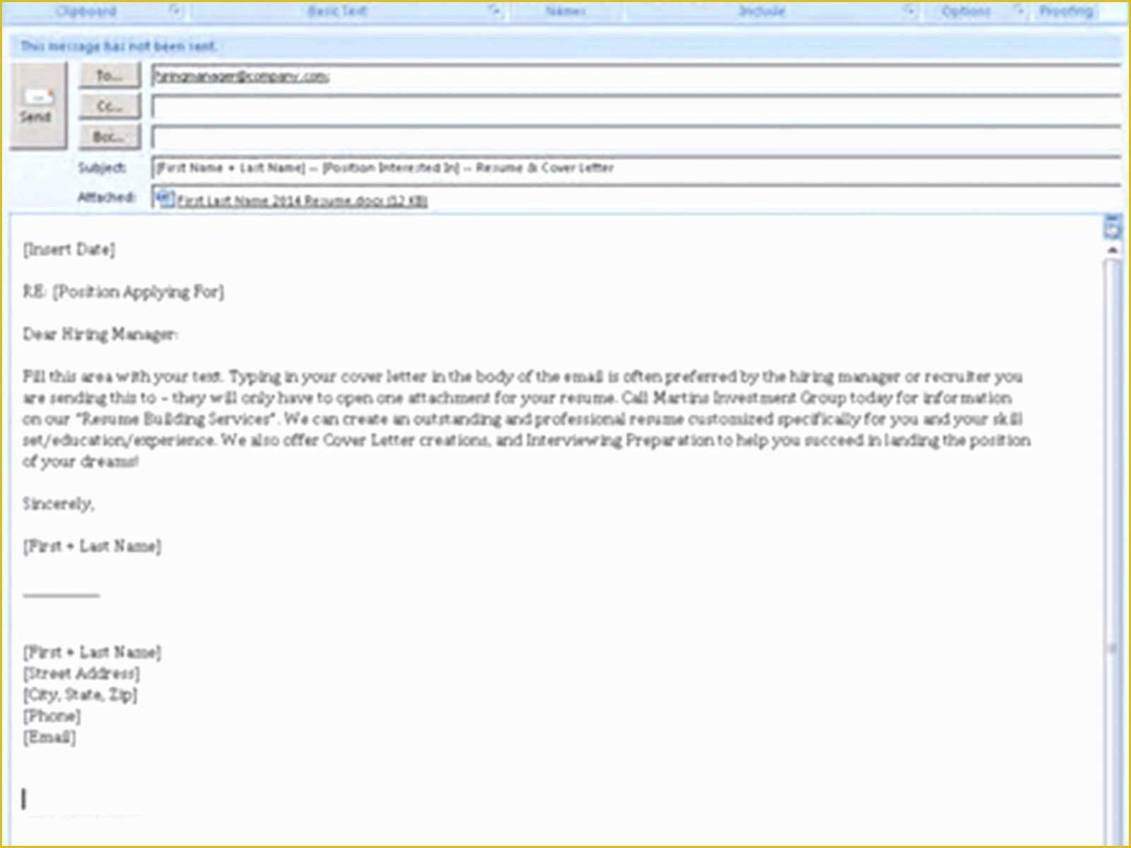Viewport: 1131px width, 848px height.
Task: Open the To... address book
Action: (110, 76)
